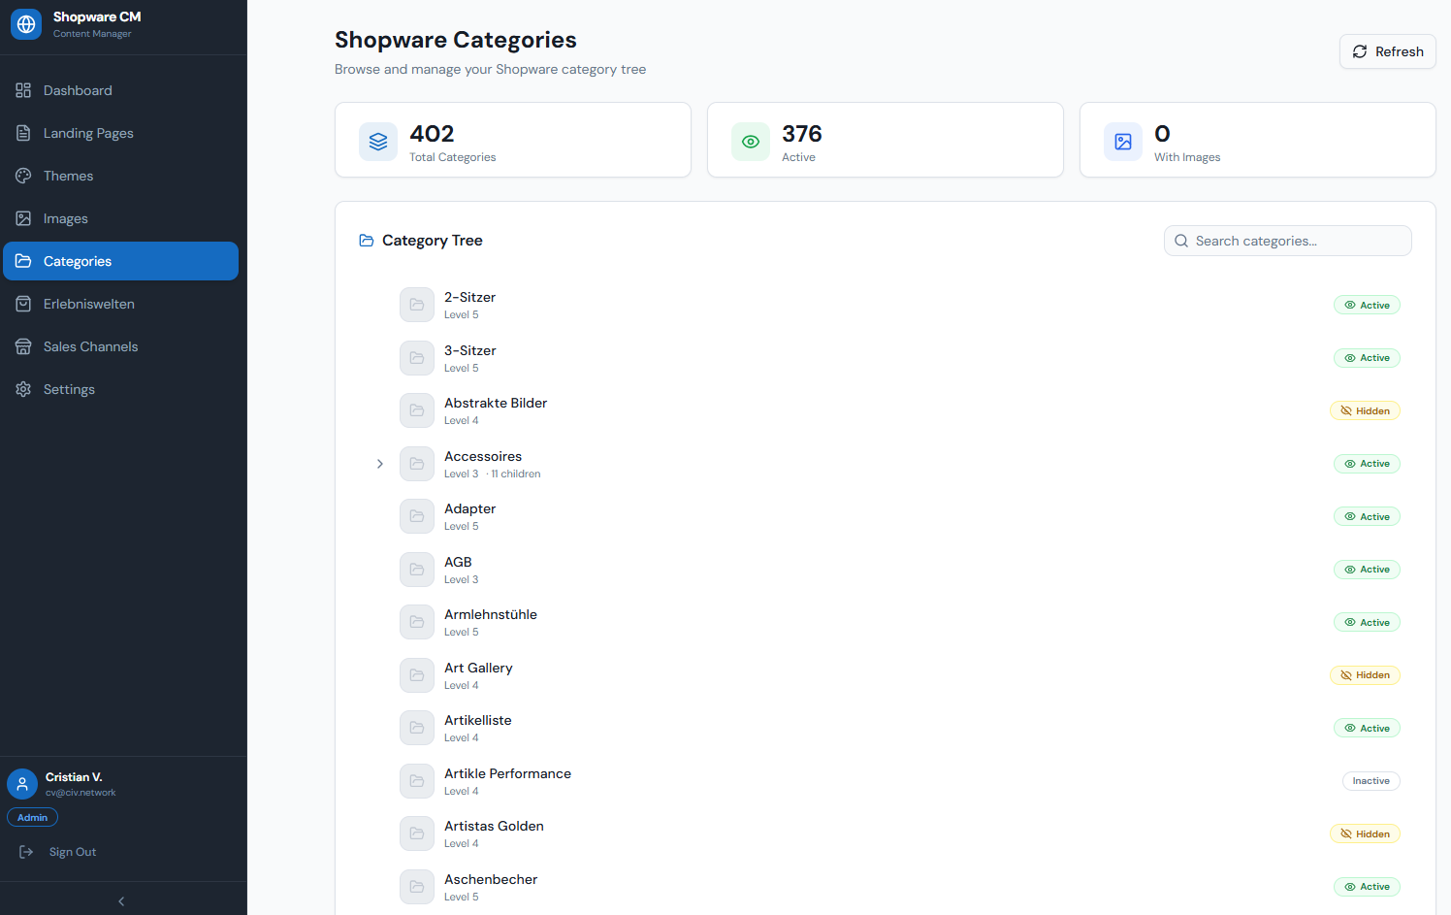Click the Hidden badge for Abstrakte Bilder
The height and width of the screenshot is (915, 1451).
(x=1365, y=410)
